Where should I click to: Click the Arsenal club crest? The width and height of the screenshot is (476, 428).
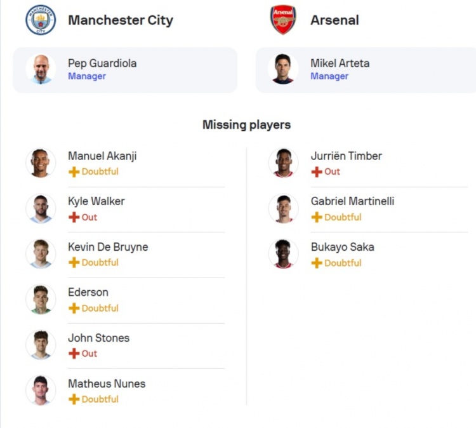point(283,20)
